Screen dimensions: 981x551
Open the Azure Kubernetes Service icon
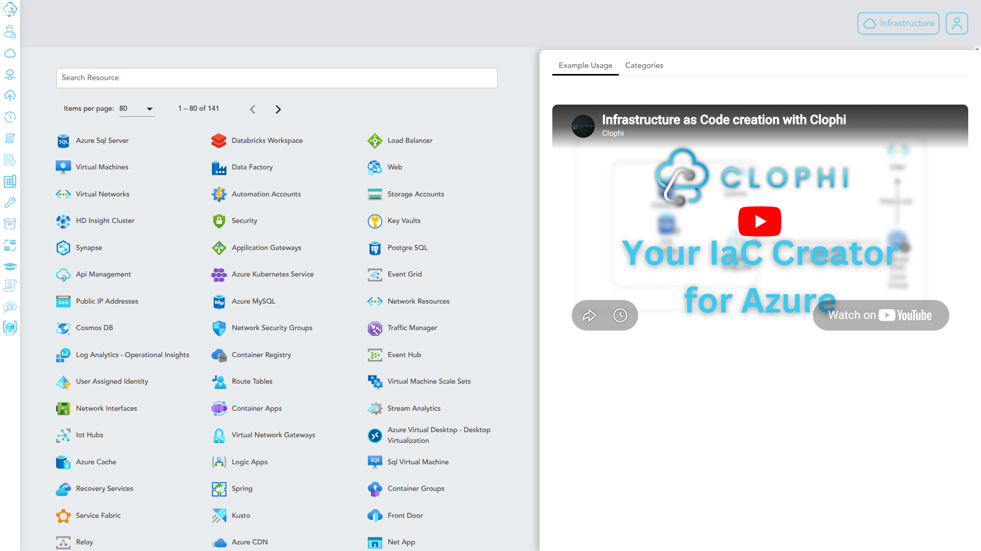click(219, 274)
